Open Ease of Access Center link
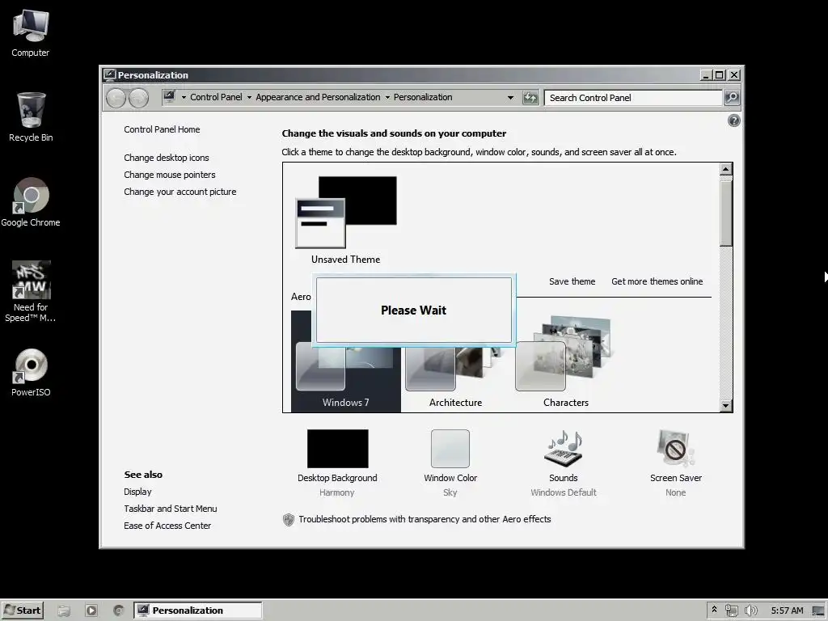This screenshot has width=828, height=621. [x=167, y=526]
